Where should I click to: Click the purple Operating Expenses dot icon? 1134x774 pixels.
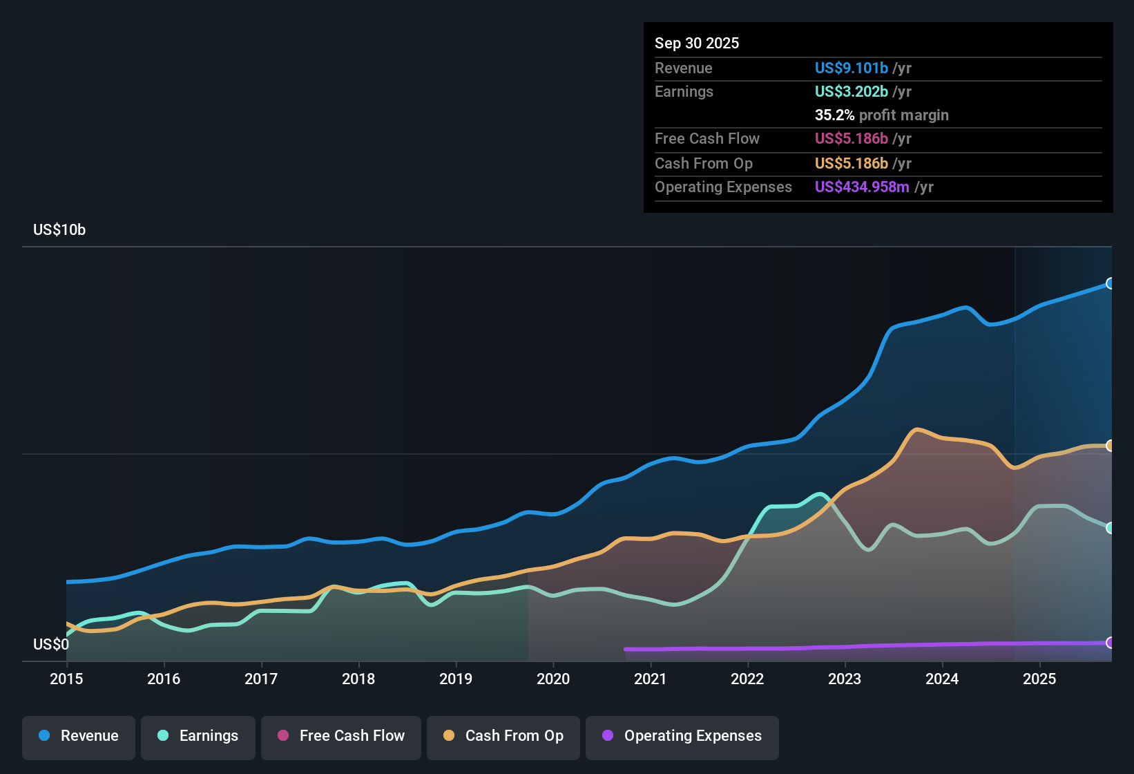606,736
